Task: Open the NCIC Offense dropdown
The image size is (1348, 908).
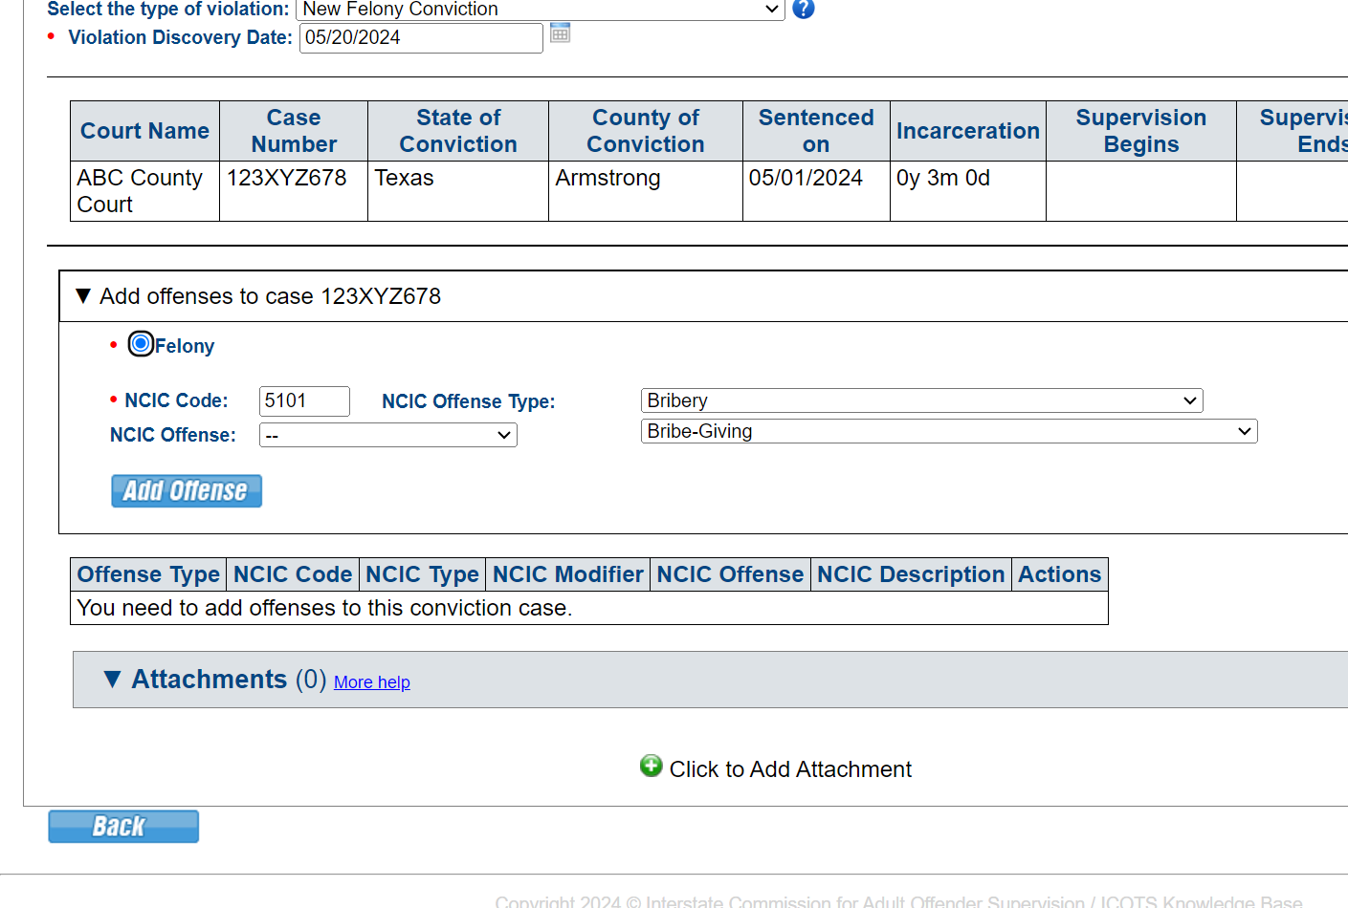Action: pos(388,435)
